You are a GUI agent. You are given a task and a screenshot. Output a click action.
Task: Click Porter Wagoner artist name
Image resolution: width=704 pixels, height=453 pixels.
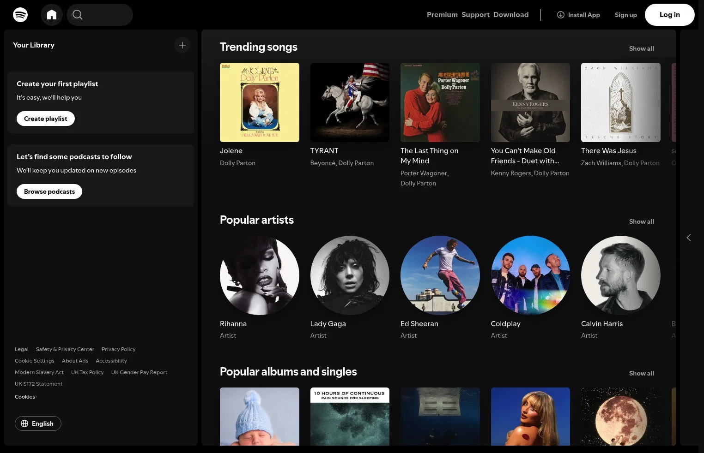tap(424, 173)
